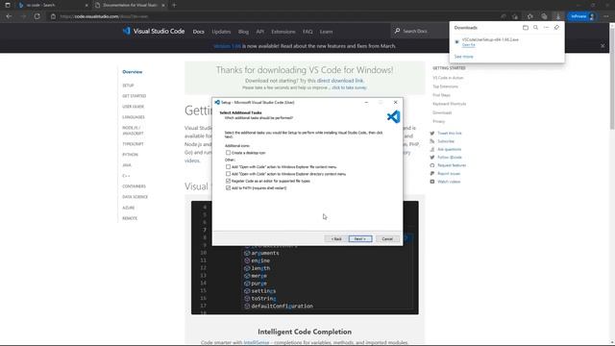This screenshot has width=615, height=346.
Task: Click Open file under VSCodeUserSetup download
Action: click(468, 45)
